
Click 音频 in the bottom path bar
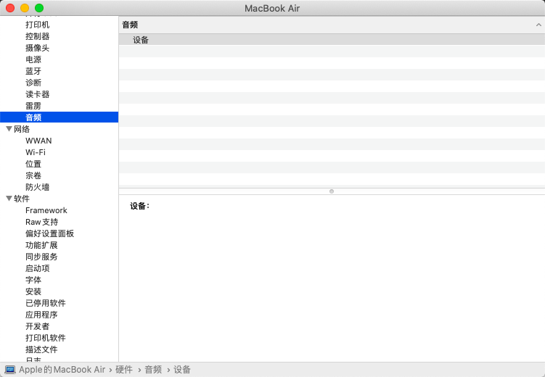point(153,370)
